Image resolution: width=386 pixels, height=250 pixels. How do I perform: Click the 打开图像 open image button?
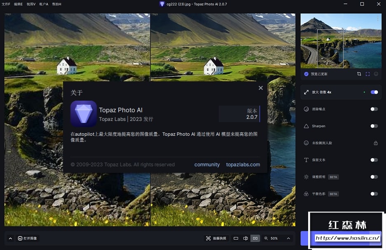click(27, 238)
